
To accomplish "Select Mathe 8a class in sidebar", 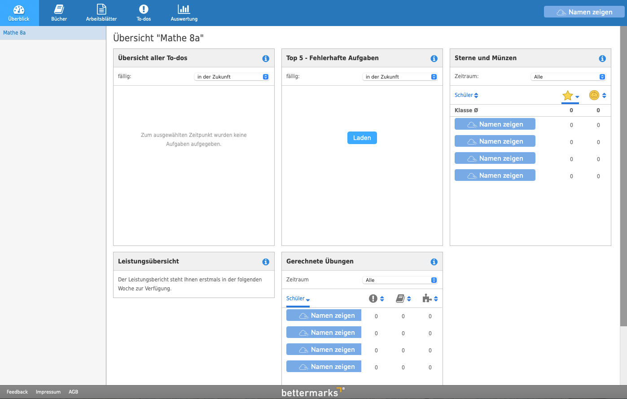I will coord(14,33).
